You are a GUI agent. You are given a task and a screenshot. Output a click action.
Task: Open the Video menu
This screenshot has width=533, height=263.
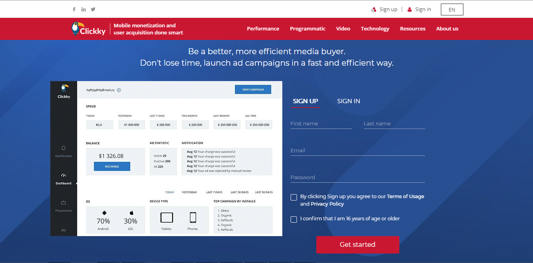343,29
